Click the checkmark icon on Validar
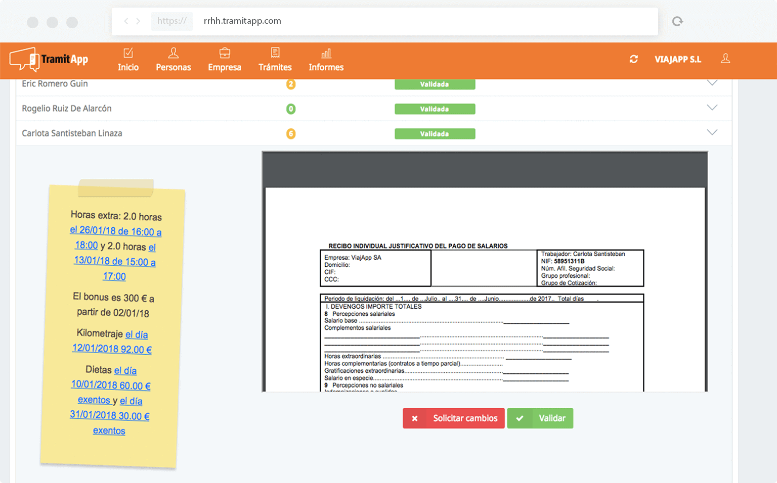This screenshot has height=483, width=777. click(520, 418)
